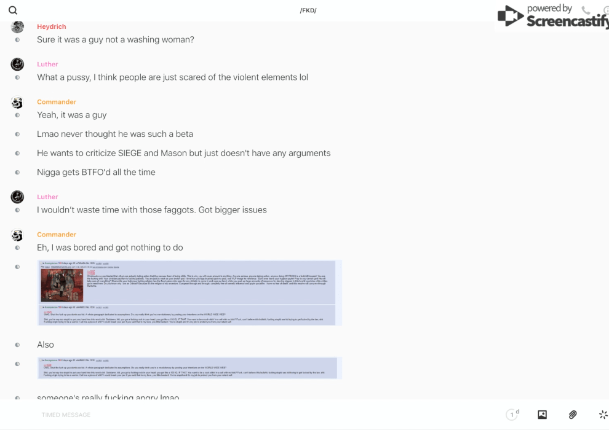Screen dimensions: 609x430
Task: Start a voice call with phone icon
Action: (x=586, y=10)
